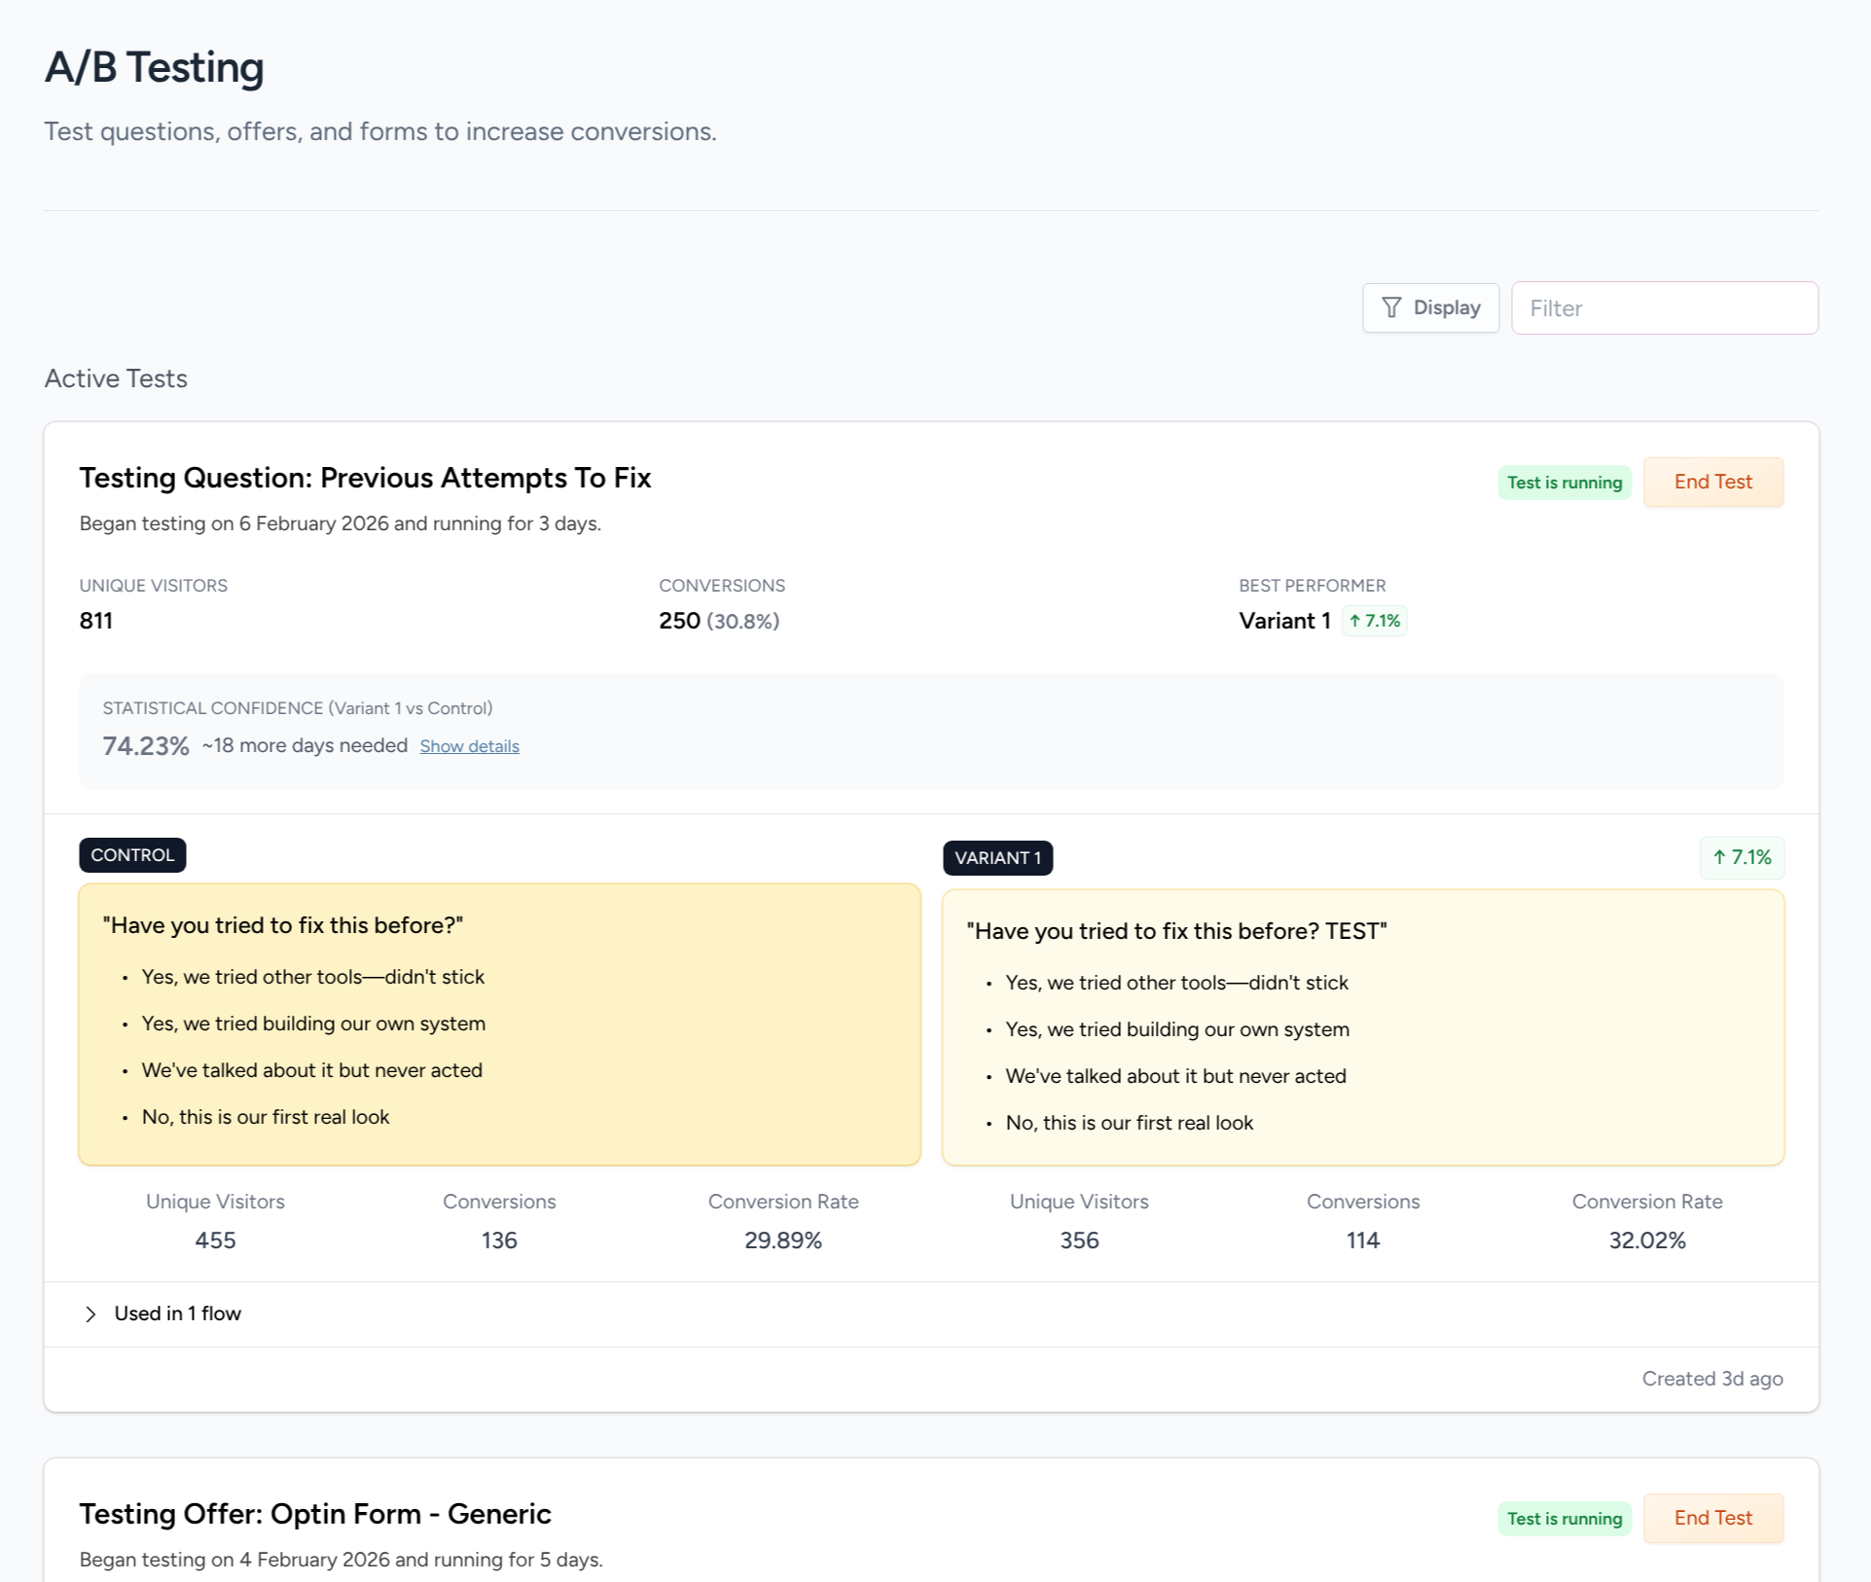Click the 7.1% arrow badge above variant card
1871x1582 pixels.
[x=1742, y=857]
